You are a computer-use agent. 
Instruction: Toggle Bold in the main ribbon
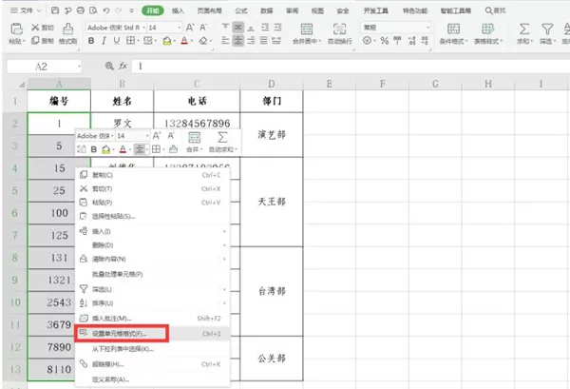[x=91, y=41]
